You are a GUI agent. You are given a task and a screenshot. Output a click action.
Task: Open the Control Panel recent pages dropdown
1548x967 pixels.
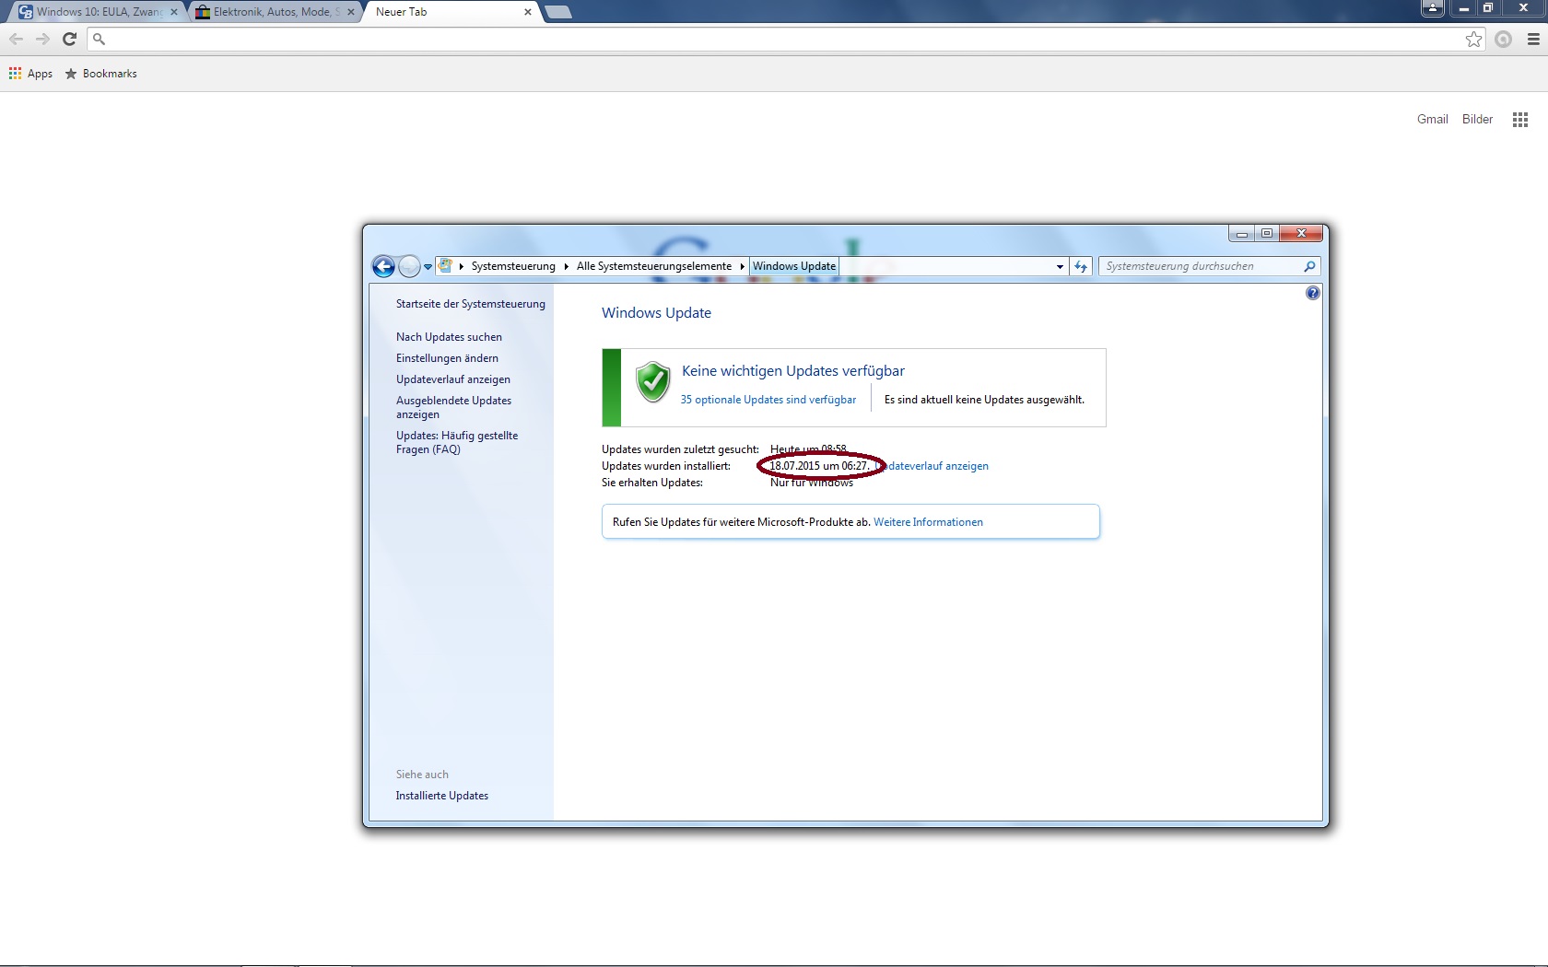tap(428, 267)
